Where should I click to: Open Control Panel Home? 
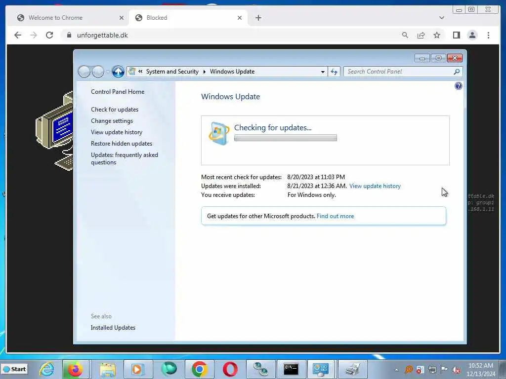point(118,91)
